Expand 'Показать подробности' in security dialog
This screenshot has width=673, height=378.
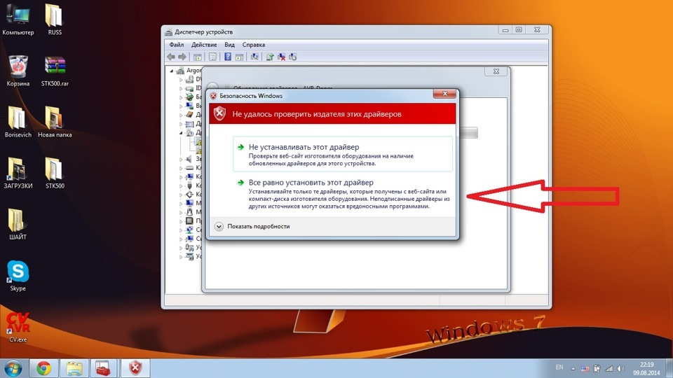point(252,226)
